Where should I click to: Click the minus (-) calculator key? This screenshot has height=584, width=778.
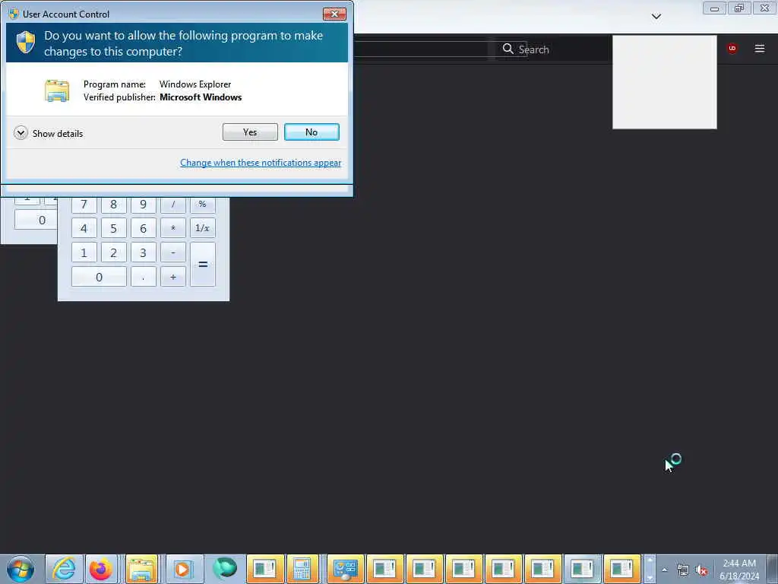(x=173, y=252)
